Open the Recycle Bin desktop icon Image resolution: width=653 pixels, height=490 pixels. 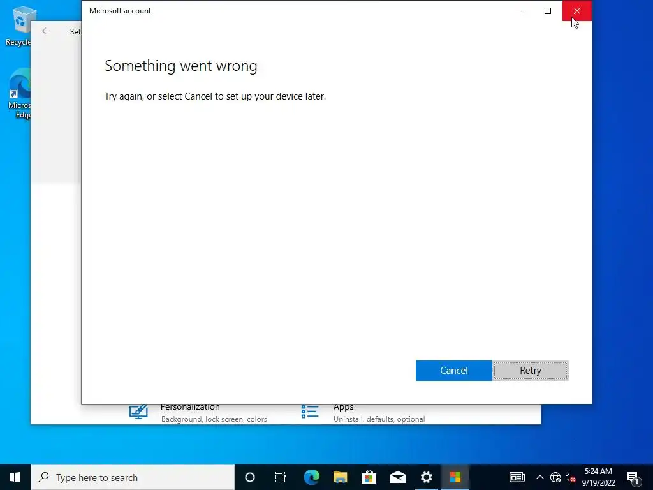[x=19, y=26]
